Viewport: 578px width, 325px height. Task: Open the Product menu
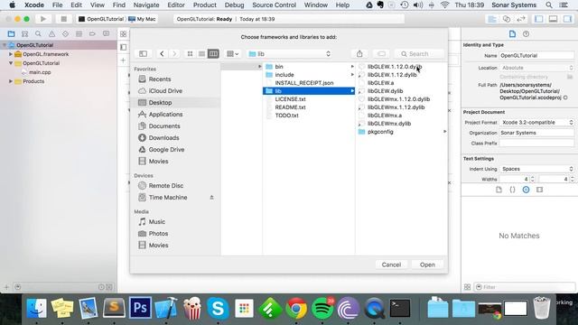205,5
